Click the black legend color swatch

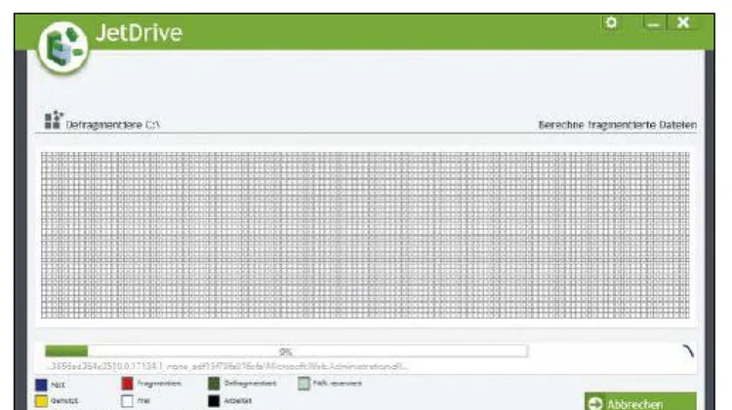click(x=214, y=400)
